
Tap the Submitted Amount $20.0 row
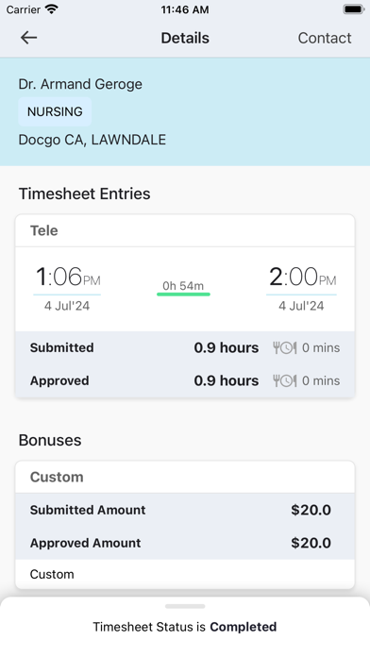(185, 510)
